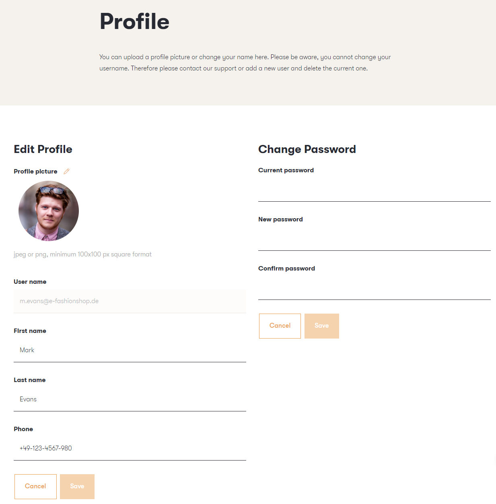Click the Profile page title
The height and width of the screenshot is (504, 496).
[x=134, y=21]
